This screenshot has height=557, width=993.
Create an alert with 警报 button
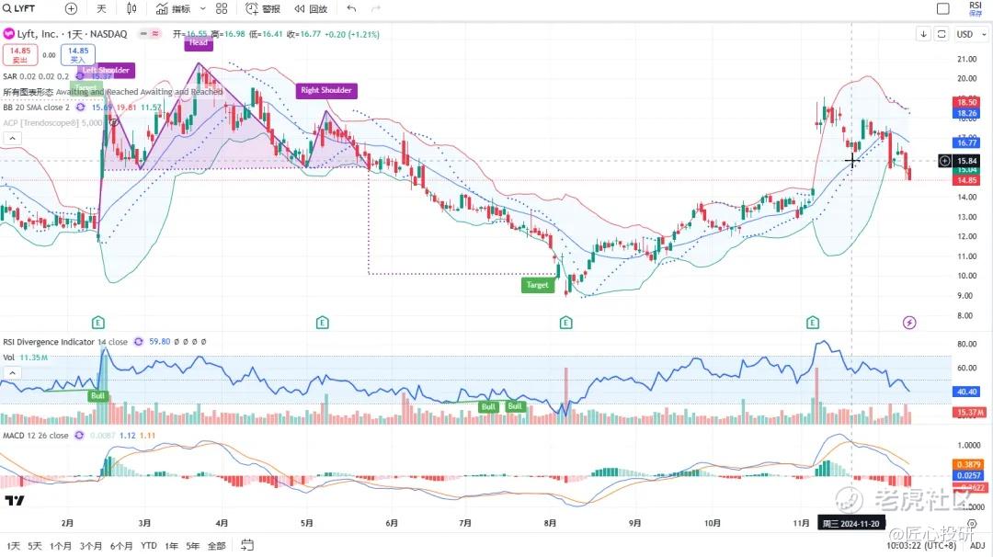tap(263, 8)
